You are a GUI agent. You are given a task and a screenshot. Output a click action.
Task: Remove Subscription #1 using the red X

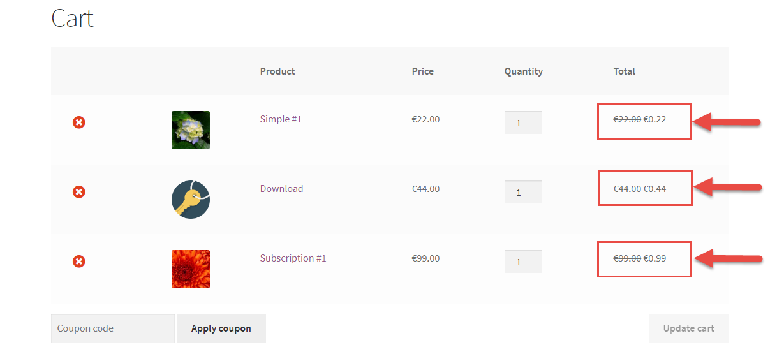click(x=78, y=261)
